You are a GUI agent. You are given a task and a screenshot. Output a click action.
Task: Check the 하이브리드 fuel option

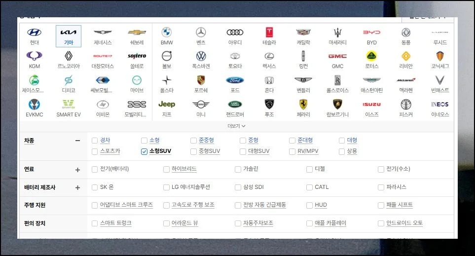point(167,169)
